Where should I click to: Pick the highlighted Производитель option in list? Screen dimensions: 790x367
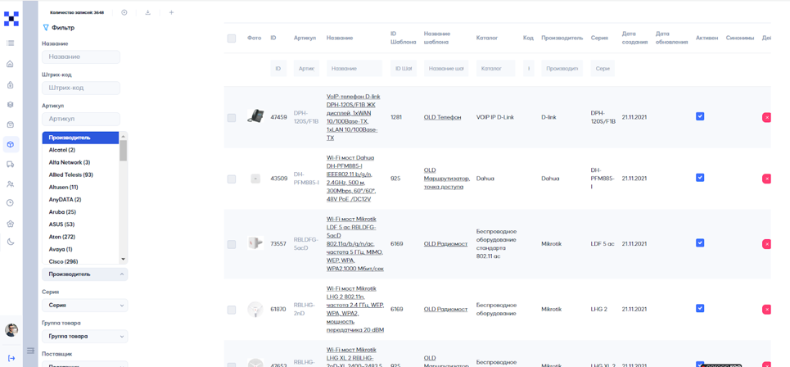tap(80, 138)
